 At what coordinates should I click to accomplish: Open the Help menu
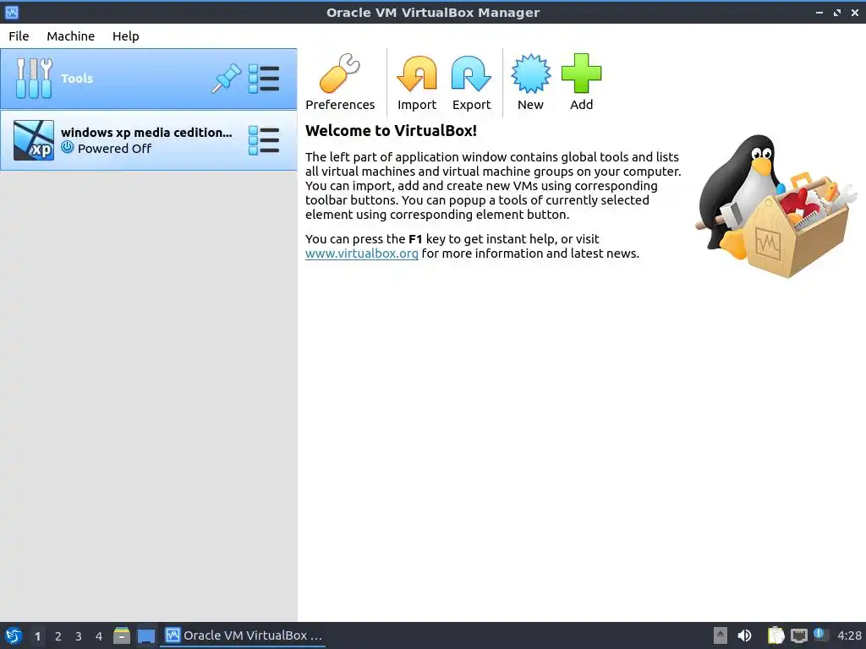pyautogui.click(x=126, y=35)
